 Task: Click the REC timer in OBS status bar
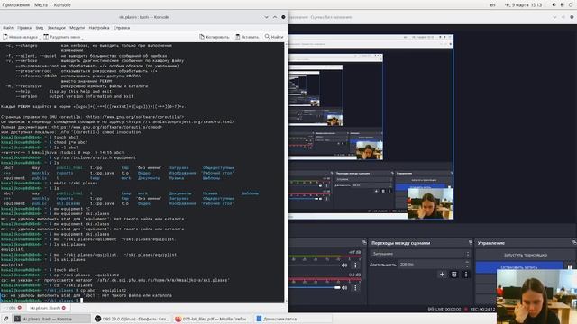click(482, 310)
